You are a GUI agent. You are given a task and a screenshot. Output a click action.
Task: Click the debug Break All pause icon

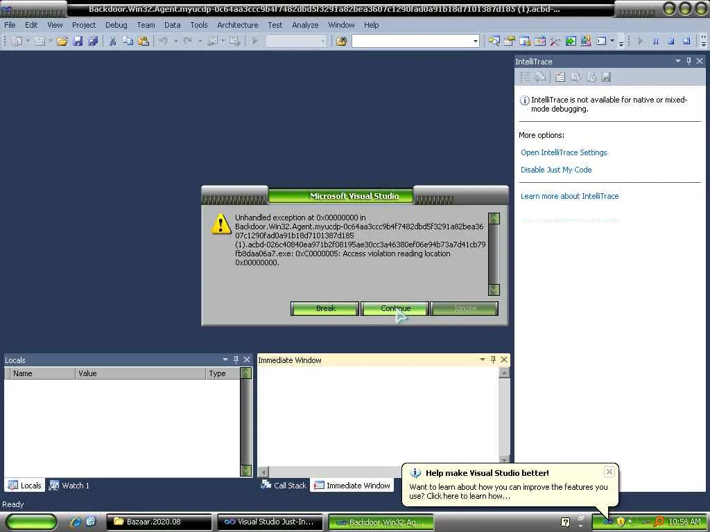(x=655, y=41)
